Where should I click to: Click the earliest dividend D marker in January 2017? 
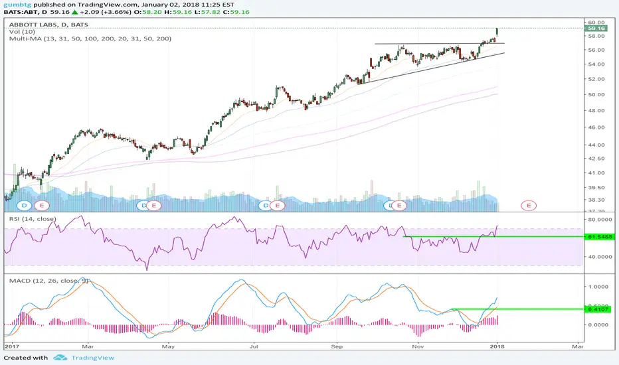[25, 205]
